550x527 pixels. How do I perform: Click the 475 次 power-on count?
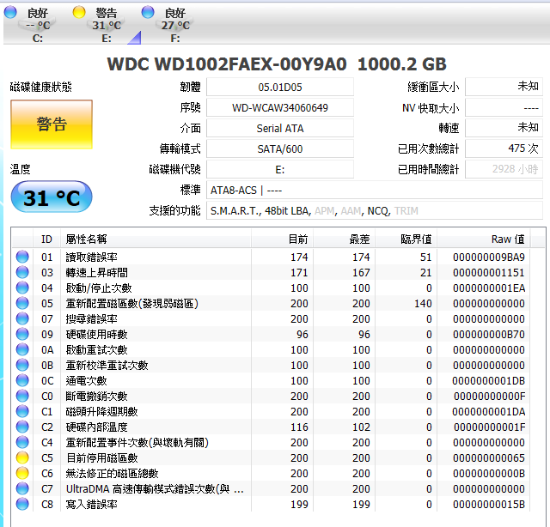coord(504,148)
